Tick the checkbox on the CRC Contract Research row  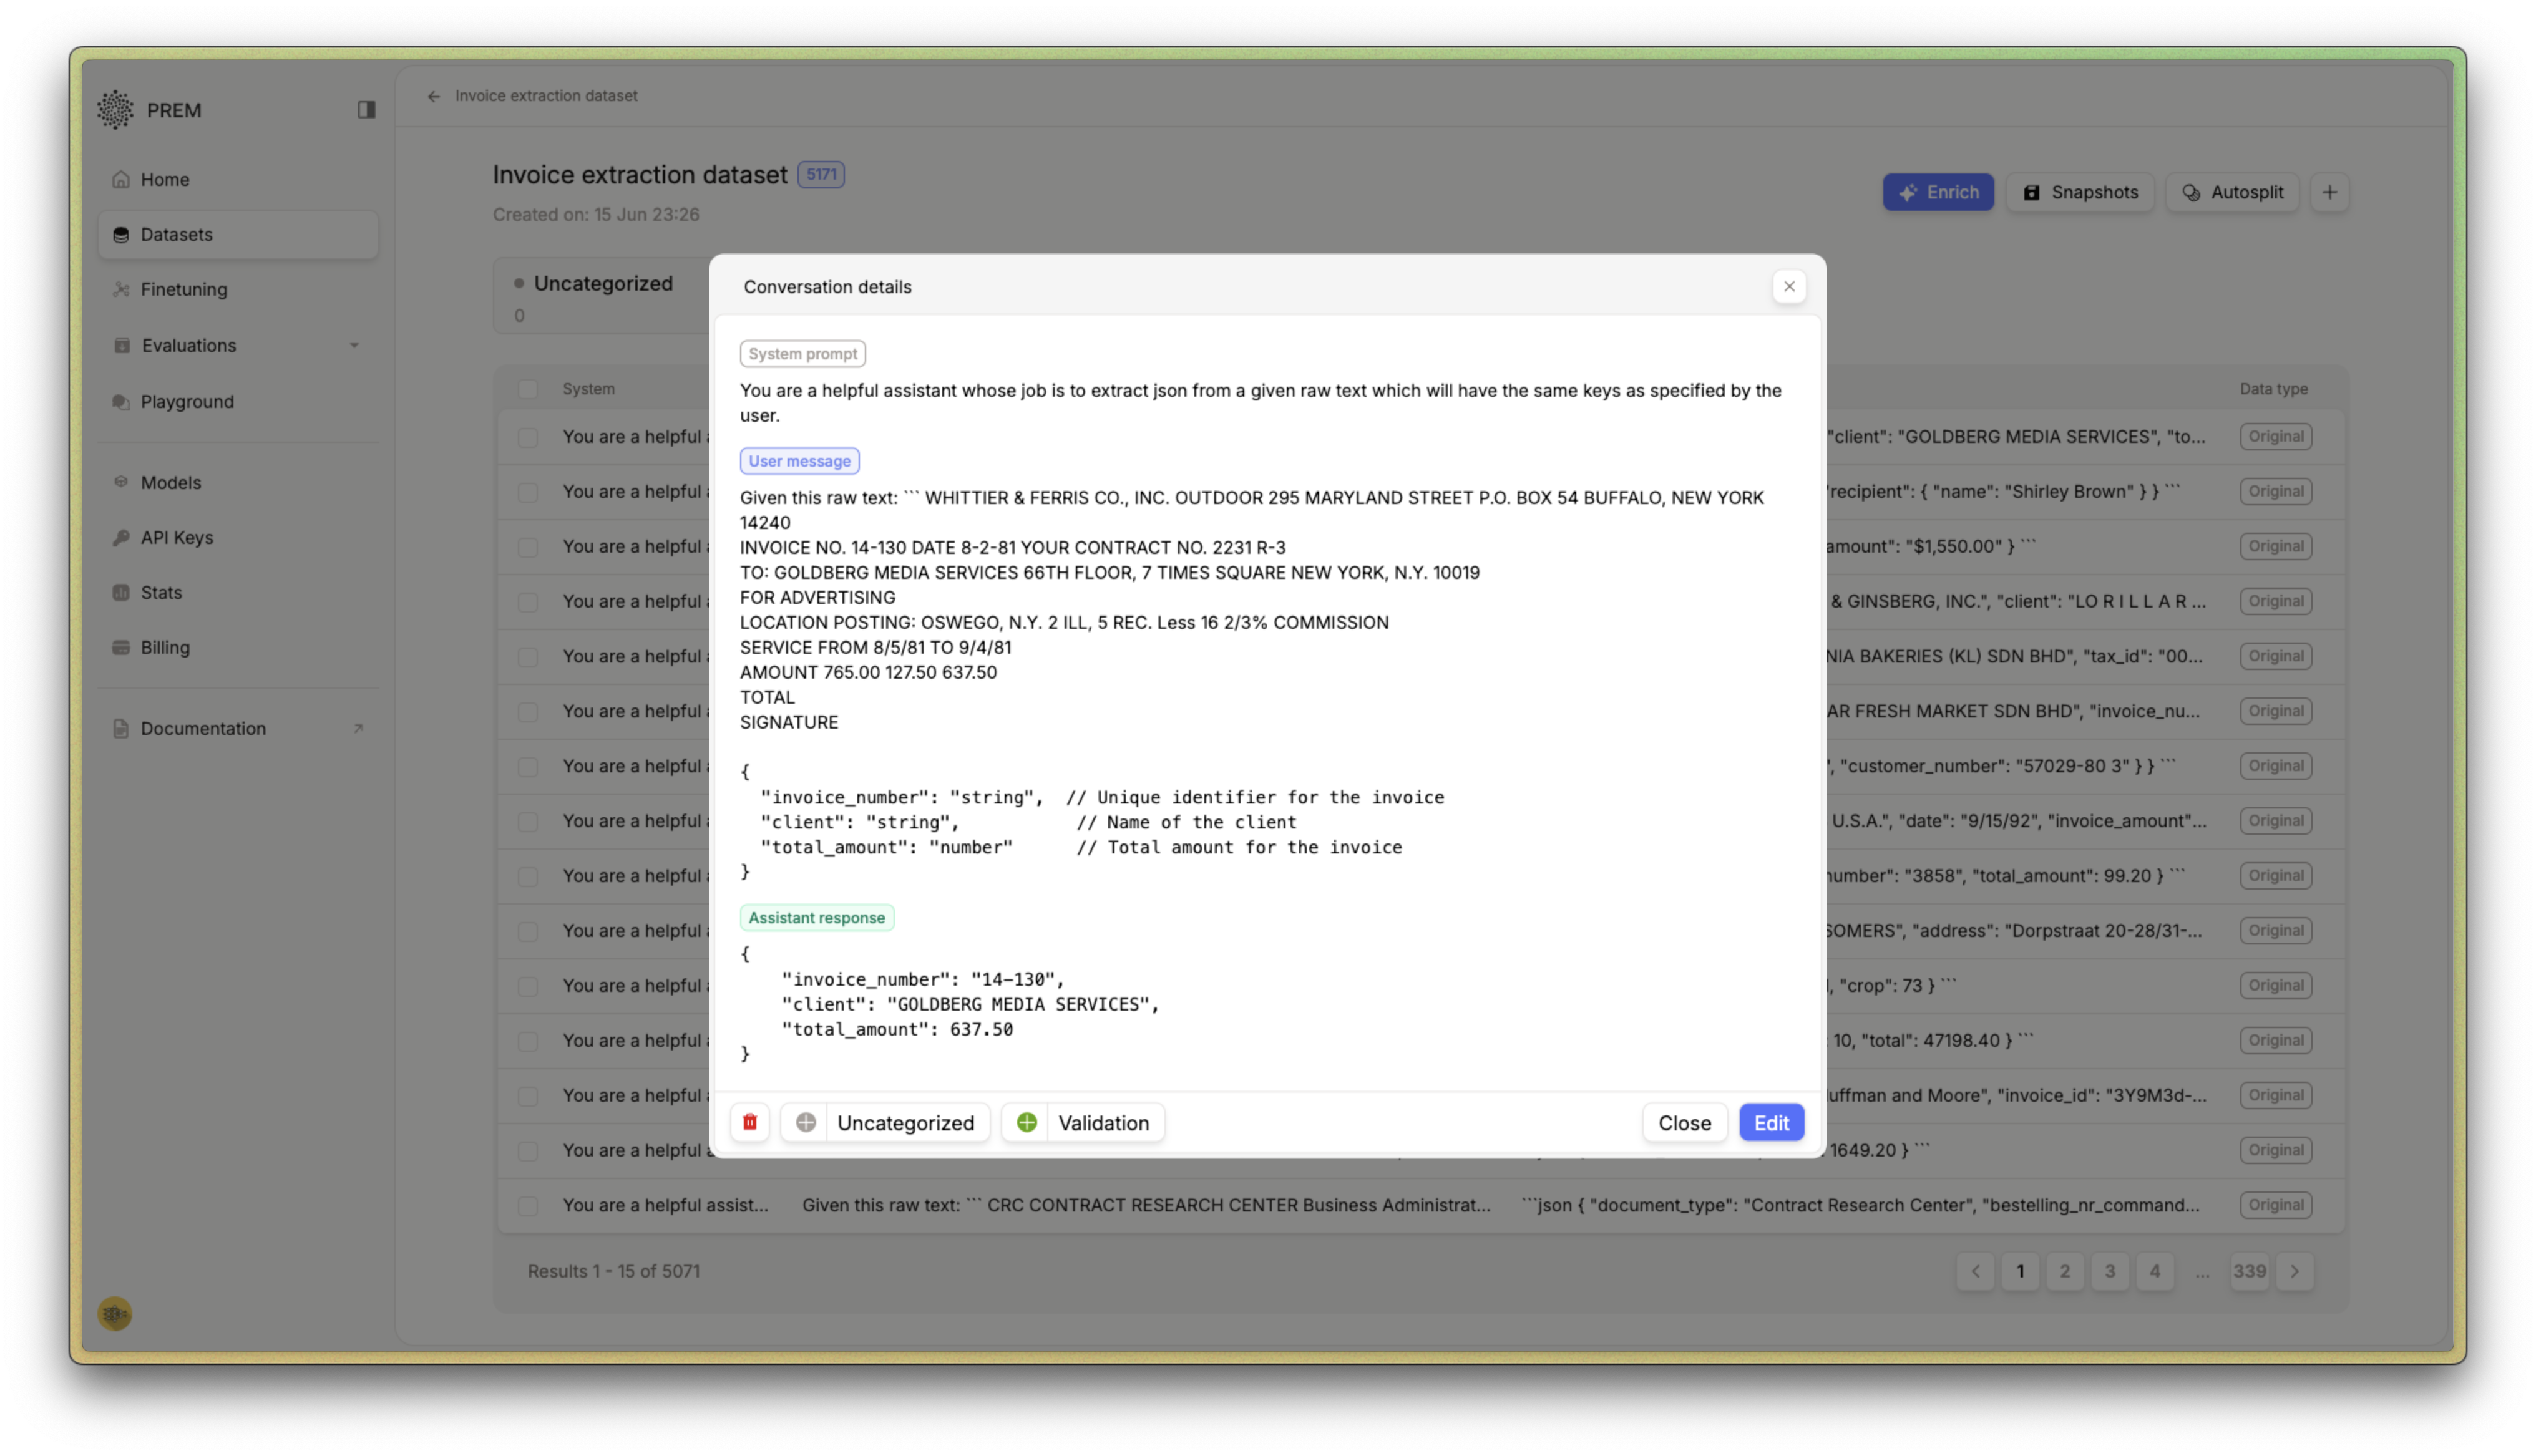tap(528, 1206)
